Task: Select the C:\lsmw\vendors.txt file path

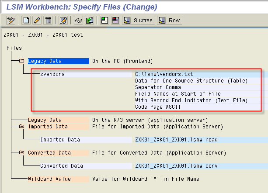Action: point(164,74)
